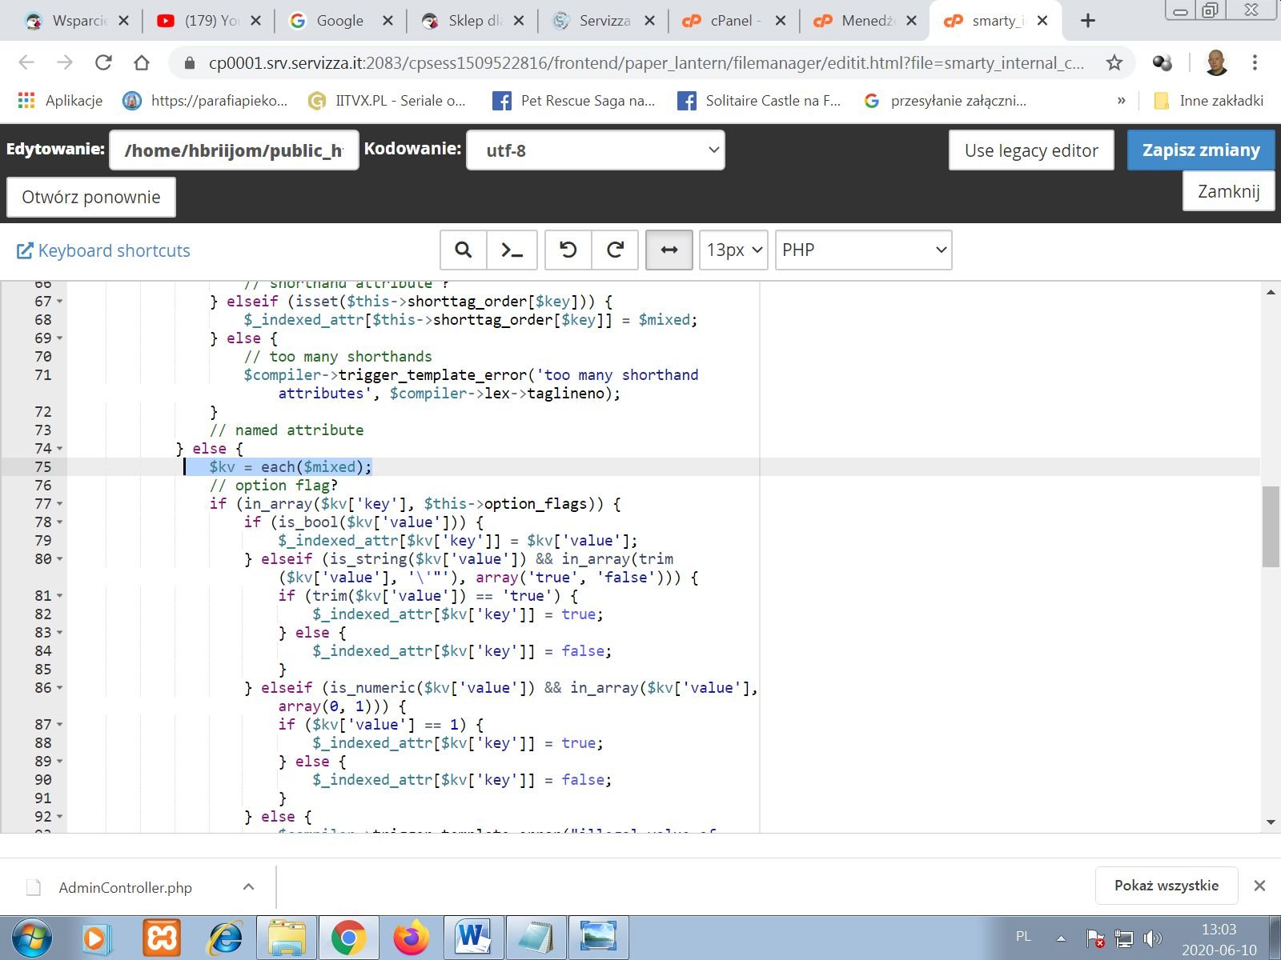Toggle the line wrap arrows button
The height and width of the screenshot is (960, 1281).
[x=669, y=250]
